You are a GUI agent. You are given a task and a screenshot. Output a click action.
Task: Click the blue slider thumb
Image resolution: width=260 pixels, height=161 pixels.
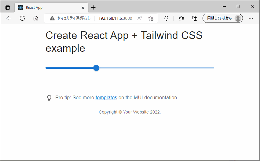96,68
